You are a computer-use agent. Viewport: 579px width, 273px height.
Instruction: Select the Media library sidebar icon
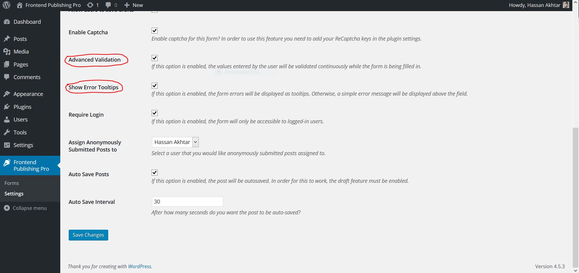click(7, 51)
